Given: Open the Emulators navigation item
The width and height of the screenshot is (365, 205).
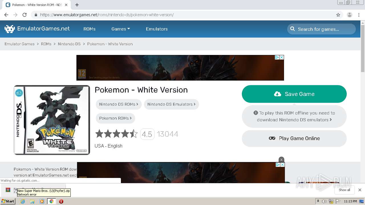Looking at the screenshot, I should 157,29.
